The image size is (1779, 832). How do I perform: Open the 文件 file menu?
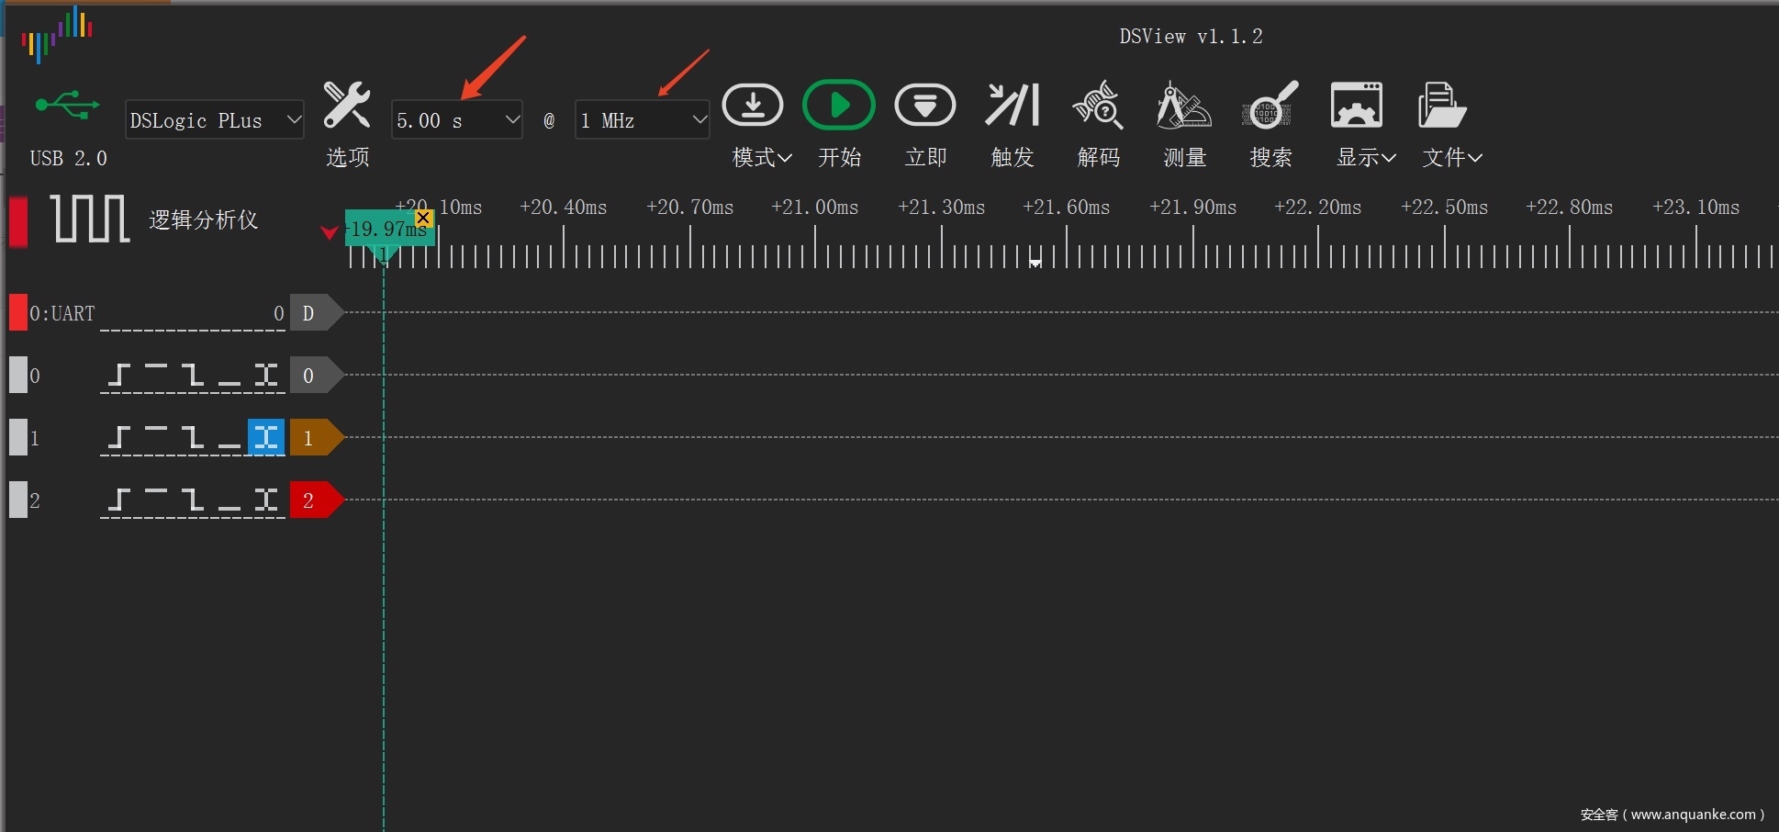tap(1451, 157)
